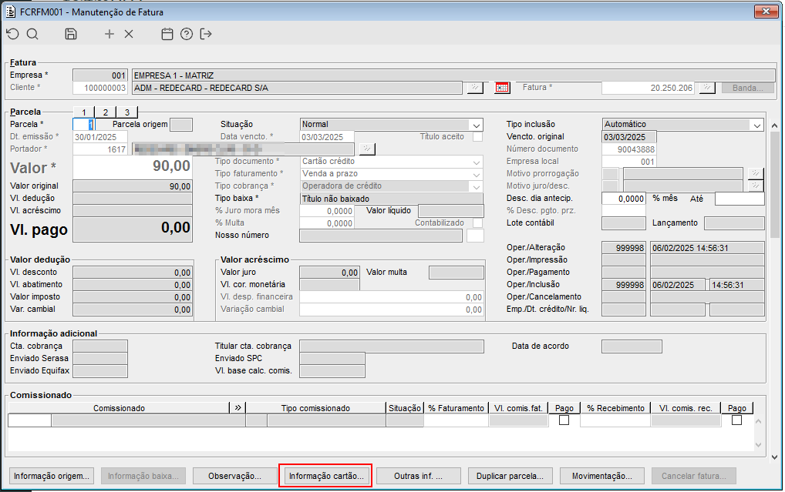Screen dimensions: 785x492
Task: Click the lookup button next to Cliente name
Action: coord(474,88)
